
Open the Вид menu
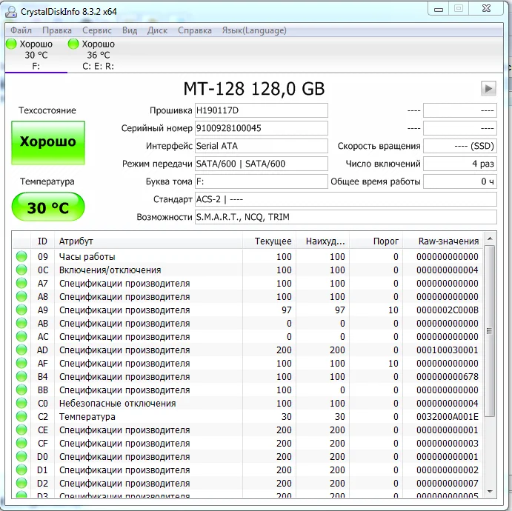[x=130, y=30]
